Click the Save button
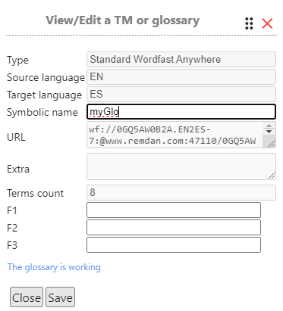283x311 pixels. 60,297
